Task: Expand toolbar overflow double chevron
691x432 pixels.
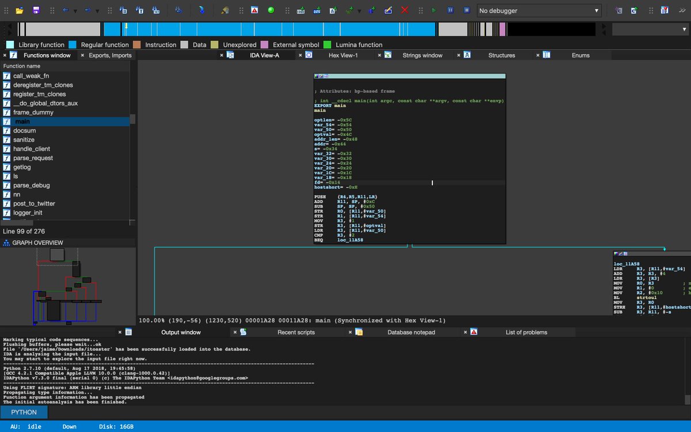Action: tap(682, 10)
